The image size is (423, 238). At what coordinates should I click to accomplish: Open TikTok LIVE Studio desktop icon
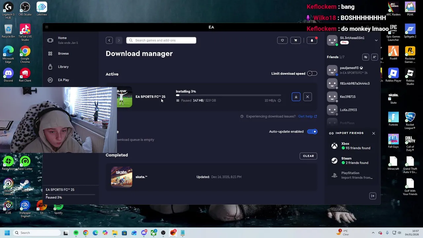(25, 33)
